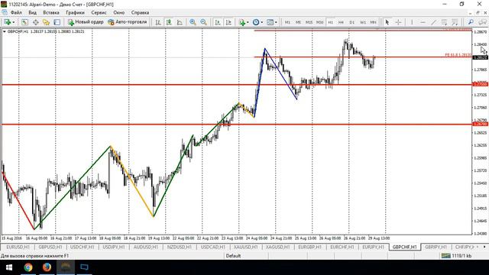
Task: Select the M30 timeframe
Action: [319, 22]
